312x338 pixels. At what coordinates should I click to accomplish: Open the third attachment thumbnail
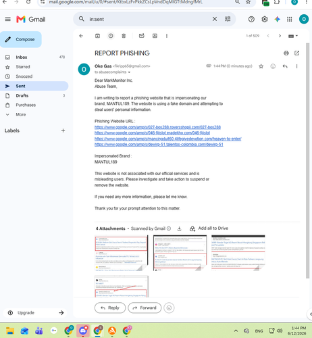point(238,253)
